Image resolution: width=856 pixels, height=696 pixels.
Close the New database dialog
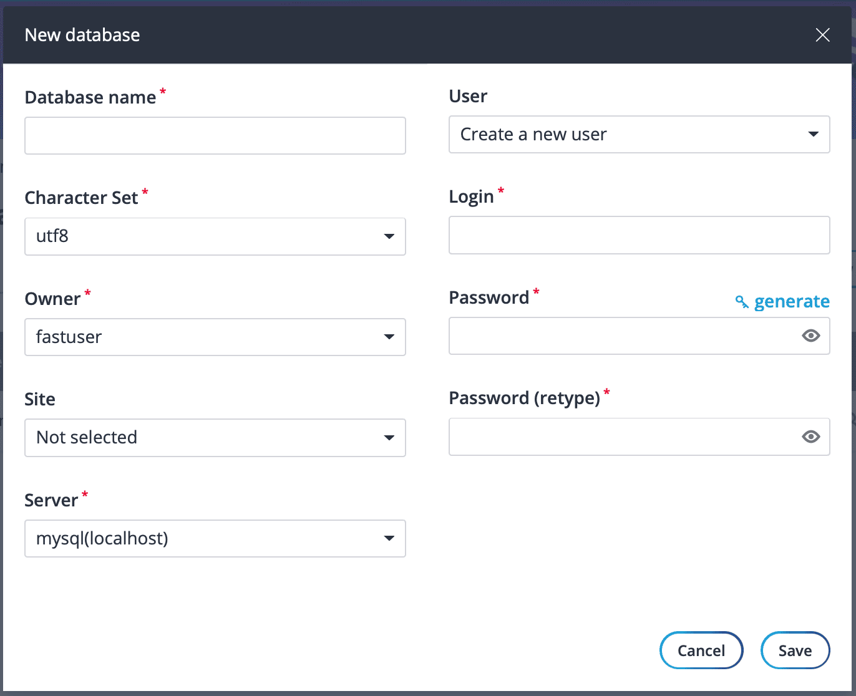coord(822,35)
